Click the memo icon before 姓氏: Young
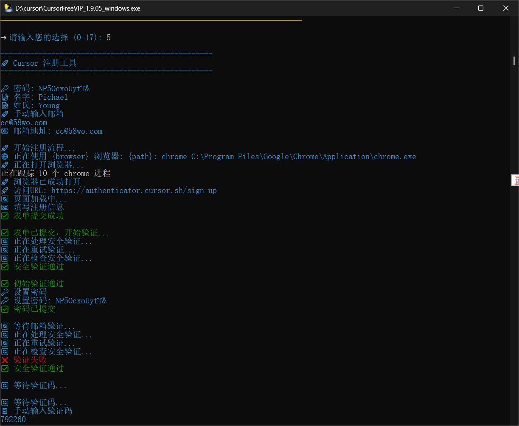 tap(5, 106)
